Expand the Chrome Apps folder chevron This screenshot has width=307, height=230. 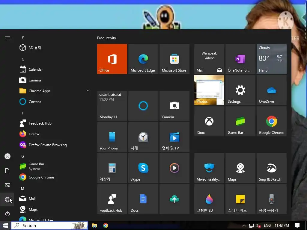click(x=88, y=91)
